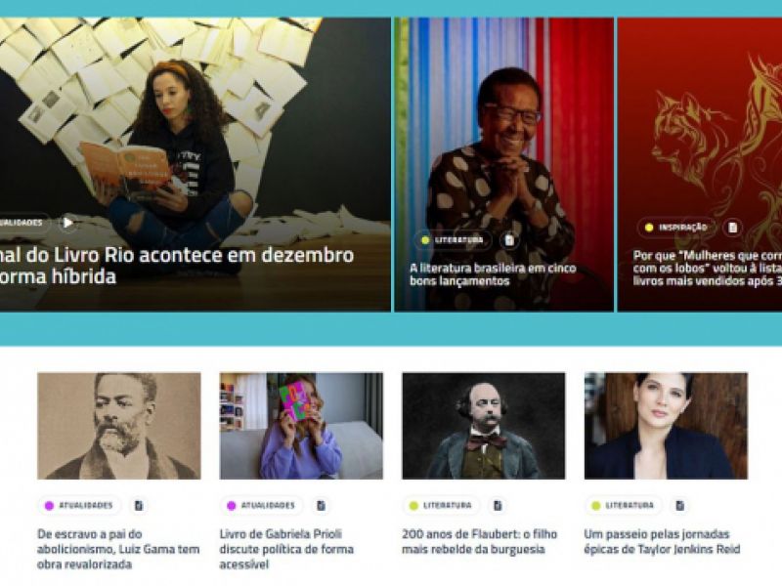Select Literatura tag on brasileira lançamentos card
Viewport: 782px width, 586px height.
(x=453, y=240)
